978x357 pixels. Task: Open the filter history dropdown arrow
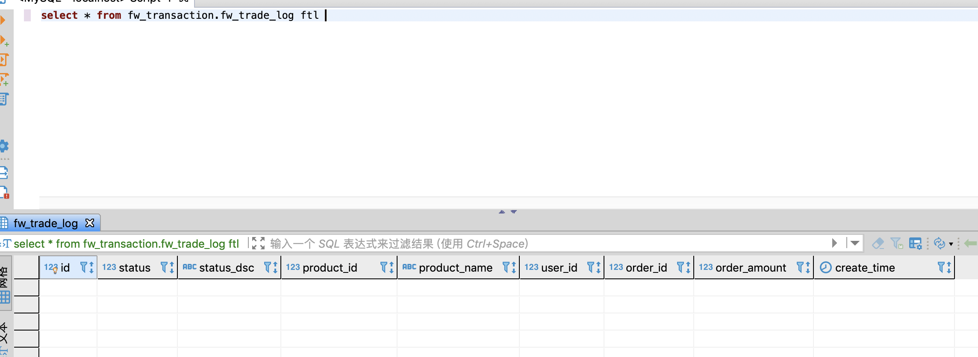coord(855,243)
